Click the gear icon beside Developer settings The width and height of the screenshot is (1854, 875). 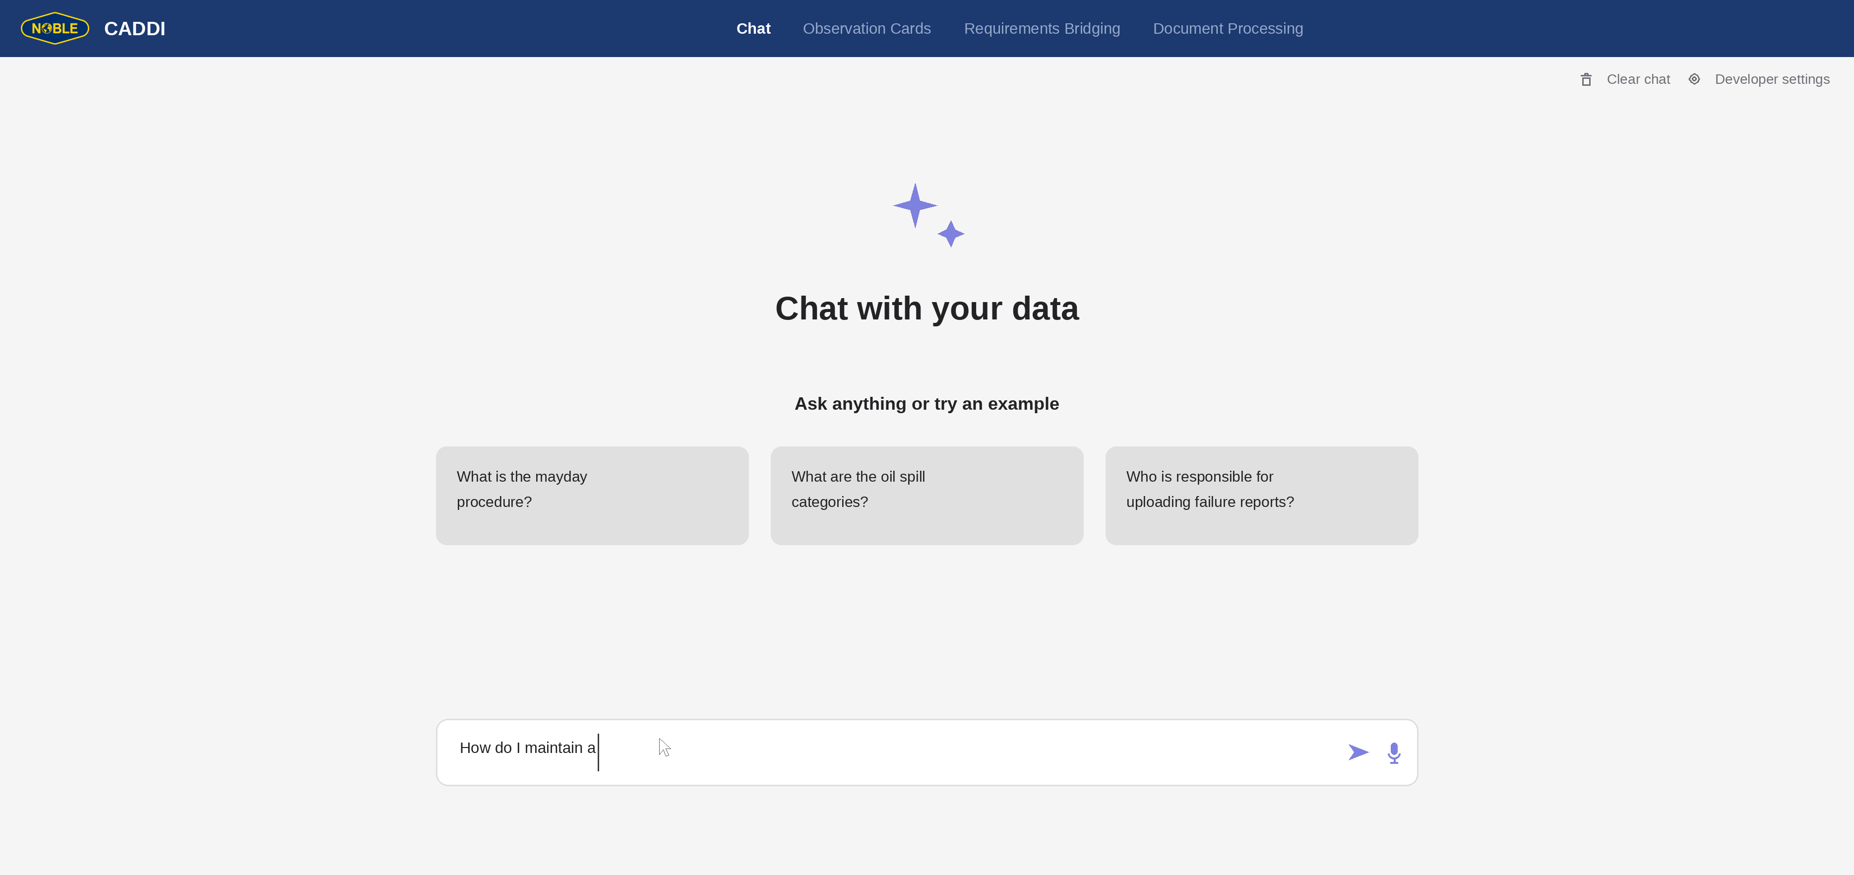point(1694,79)
